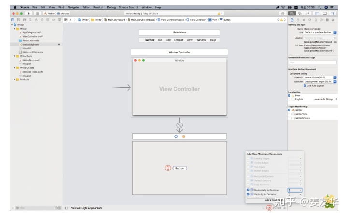Screen dimensions: 348x216
Task: Open the Breakpoint navigator icon
Action: (x=54, y=20)
